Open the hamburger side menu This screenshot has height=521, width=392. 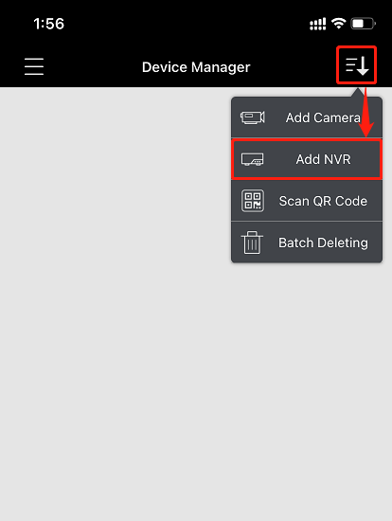[x=34, y=66]
